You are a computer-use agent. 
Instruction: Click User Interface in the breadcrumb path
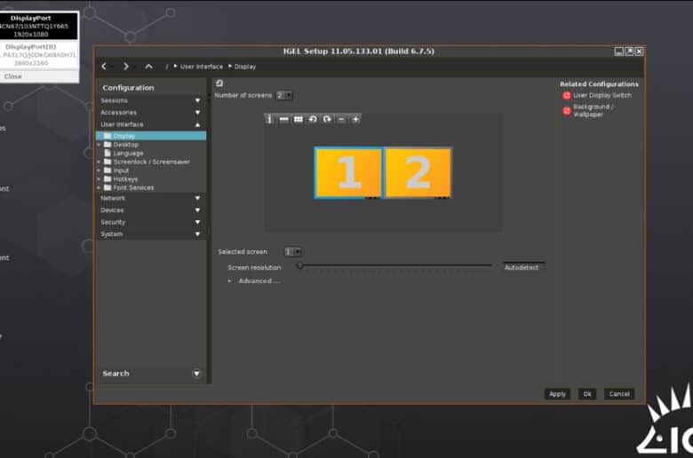pyautogui.click(x=201, y=67)
